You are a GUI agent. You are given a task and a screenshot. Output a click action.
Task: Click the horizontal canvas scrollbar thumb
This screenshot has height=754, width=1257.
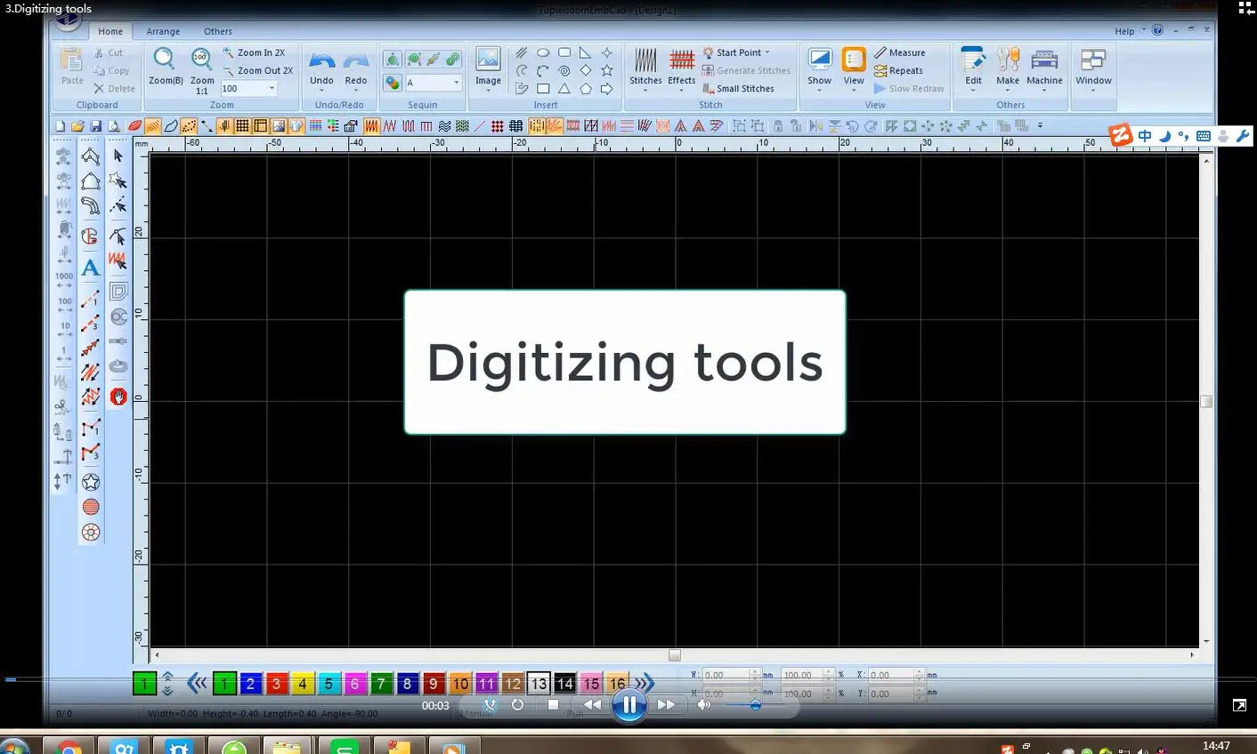point(675,655)
